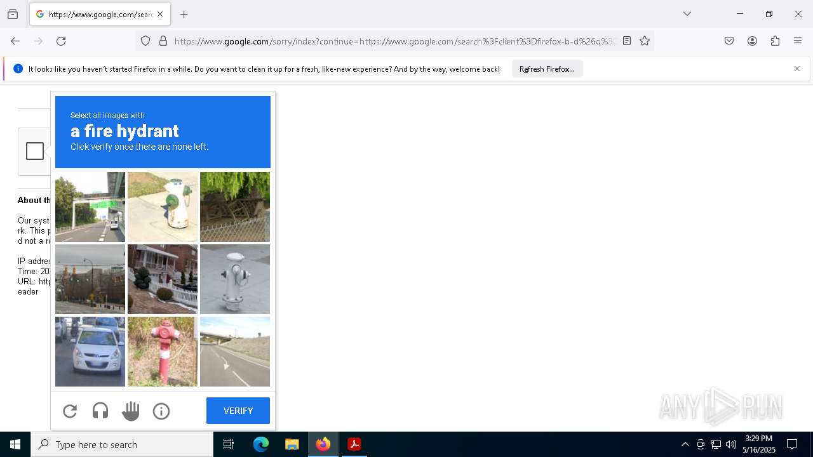Image resolution: width=813 pixels, height=457 pixels.
Task: Open the recent browsing Firefox View icon
Action: coord(13,14)
